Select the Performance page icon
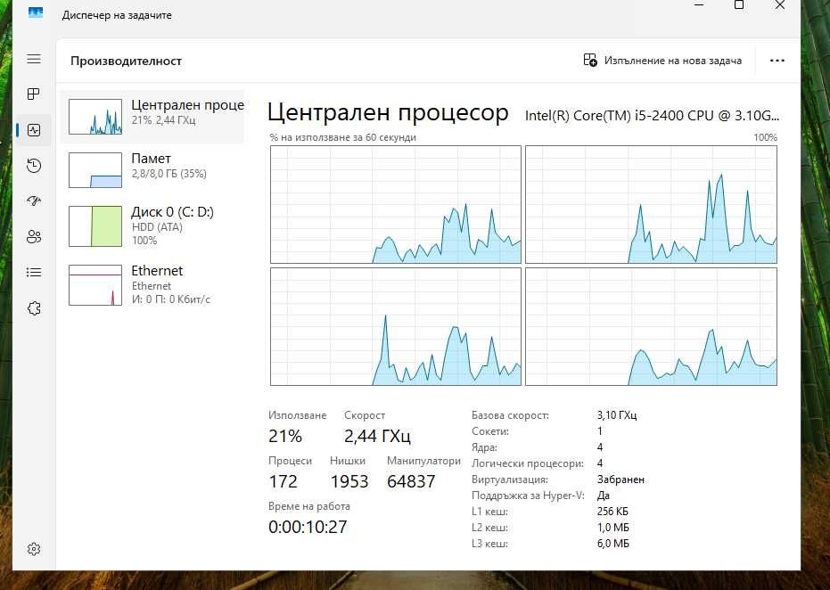The image size is (830, 590). tap(34, 129)
